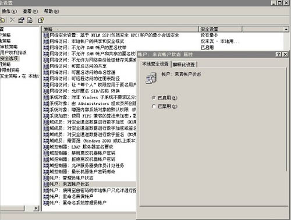Image resolution: width=291 pixels, height=220 pixels.
Task: Select row 域成员: 对安全通道数据进行数字加密或签名
Action: pos(90,129)
